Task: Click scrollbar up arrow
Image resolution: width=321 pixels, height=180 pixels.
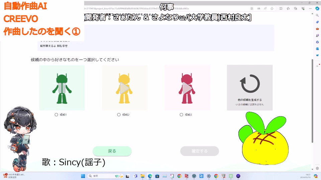Action: tap(312, 13)
